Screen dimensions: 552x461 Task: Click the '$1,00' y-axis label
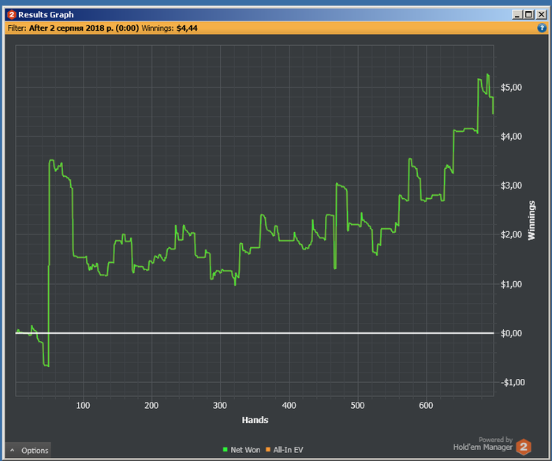[511, 284]
